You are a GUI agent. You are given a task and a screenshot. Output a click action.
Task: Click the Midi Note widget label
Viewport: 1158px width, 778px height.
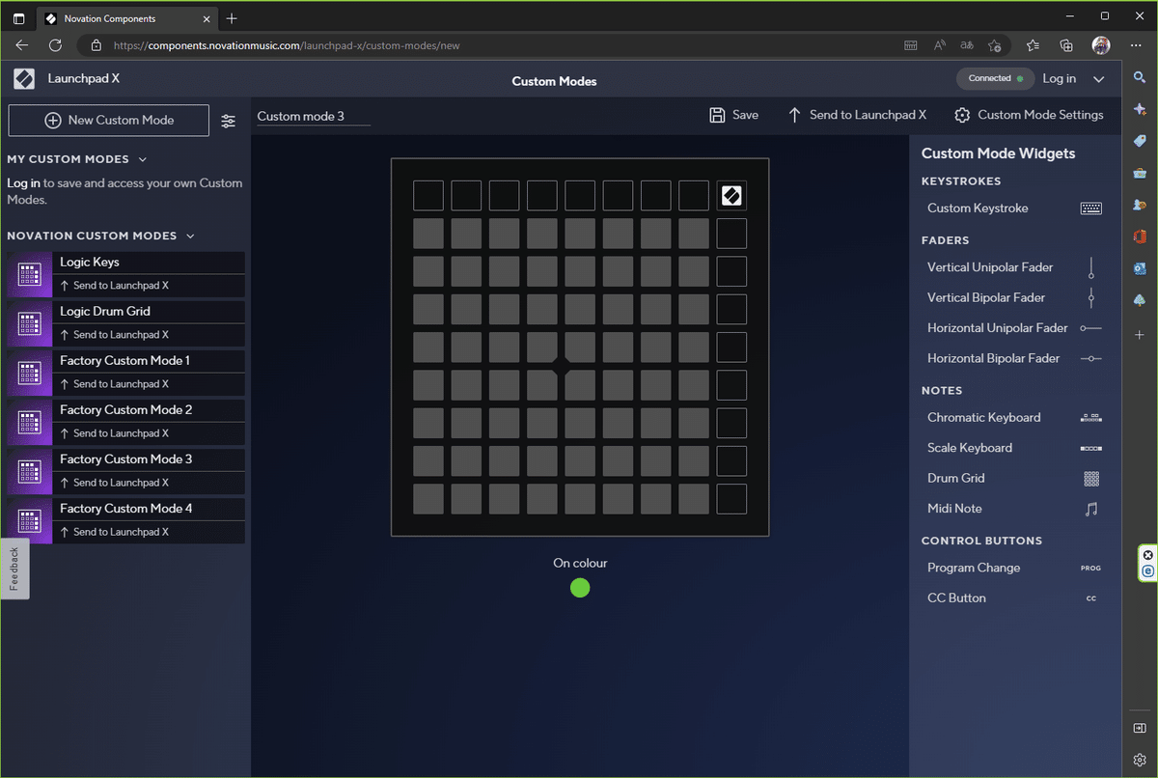tap(954, 509)
